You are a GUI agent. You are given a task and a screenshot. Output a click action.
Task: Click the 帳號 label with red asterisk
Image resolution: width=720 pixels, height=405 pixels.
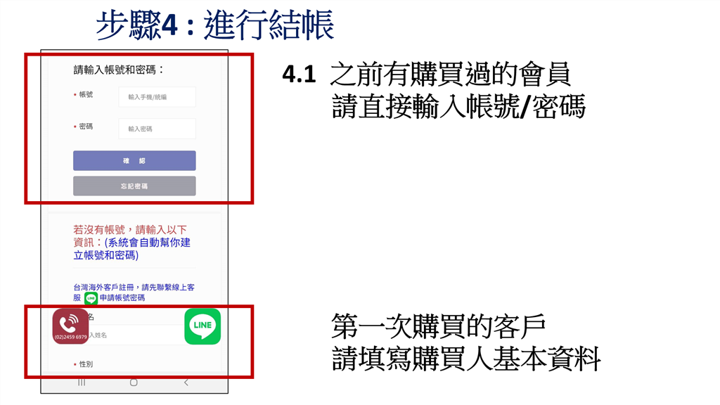[84, 95]
